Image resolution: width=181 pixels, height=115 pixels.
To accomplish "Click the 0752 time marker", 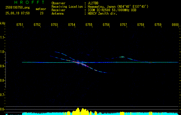I will point(37,25).
